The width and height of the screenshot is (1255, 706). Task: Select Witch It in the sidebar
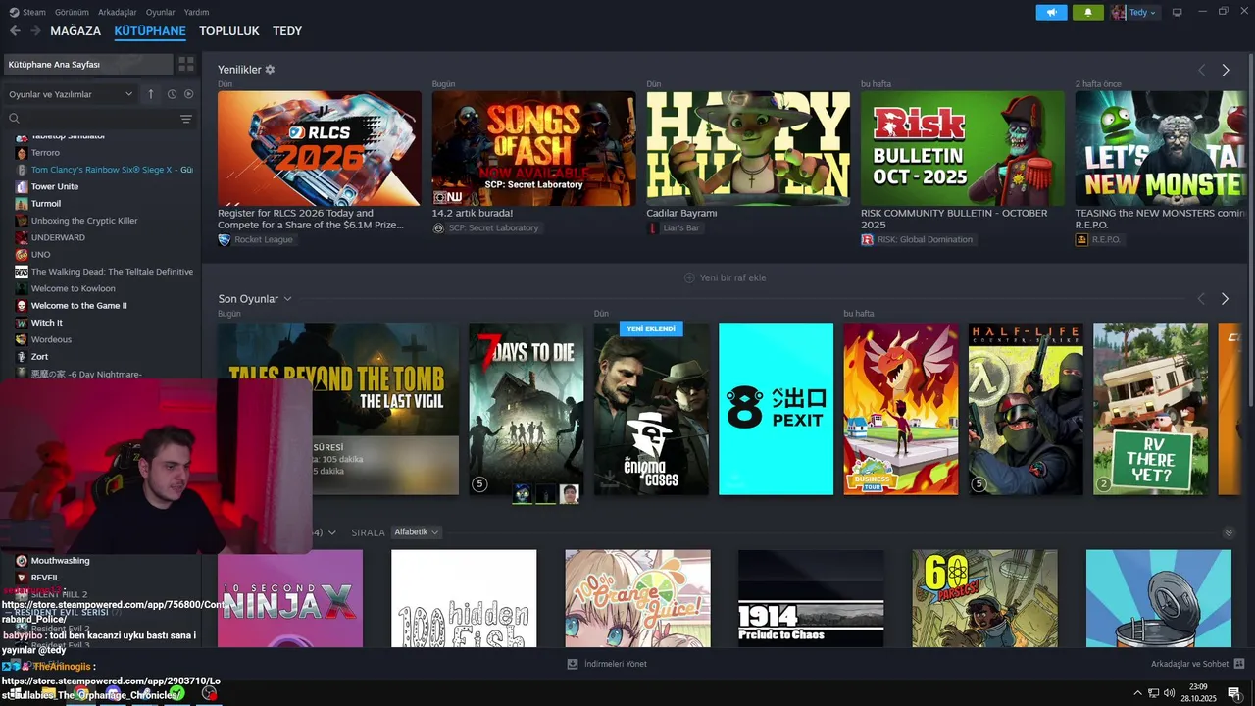(47, 323)
